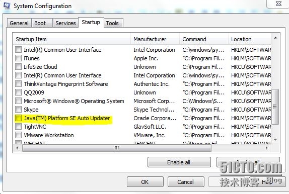Click the Cancel button
289x194 pixels.
coord(186,182)
